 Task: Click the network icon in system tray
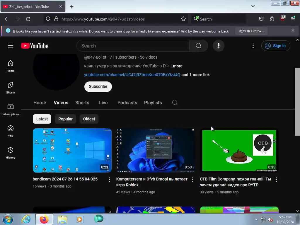pos(263,220)
